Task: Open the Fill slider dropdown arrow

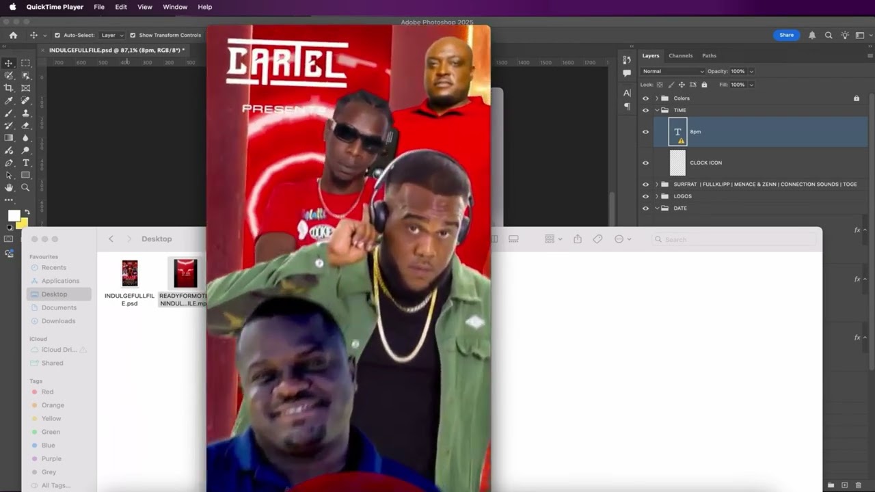Action: tap(751, 85)
